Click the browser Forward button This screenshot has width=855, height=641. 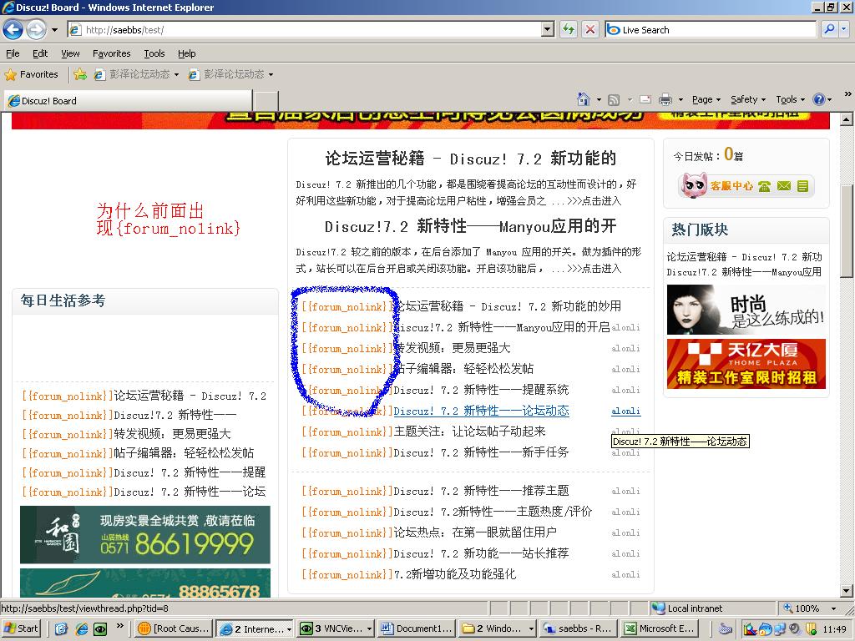point(36,29)
